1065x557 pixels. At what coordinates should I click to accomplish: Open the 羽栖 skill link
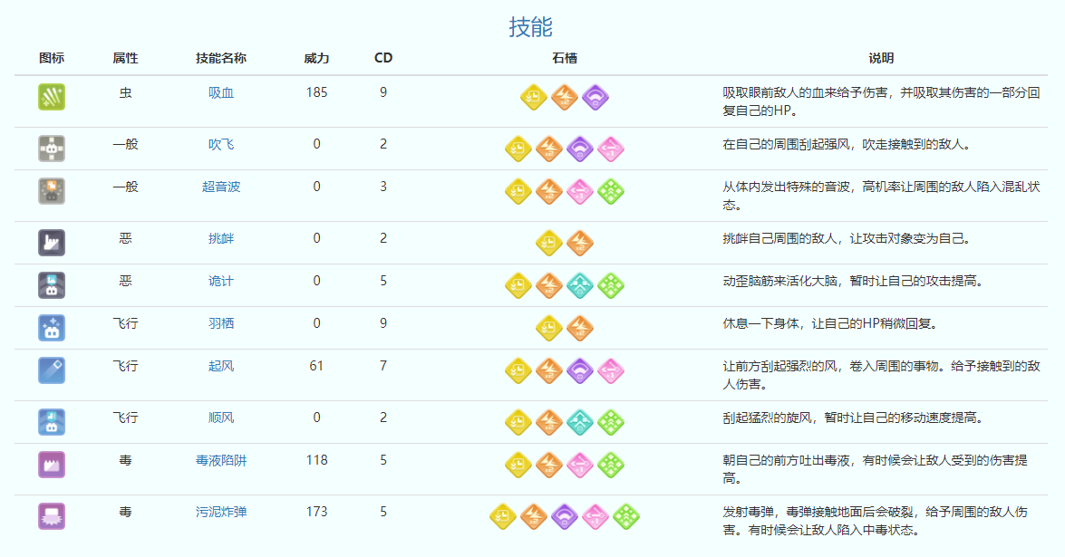pyautogui.click(x=221, y=323)
